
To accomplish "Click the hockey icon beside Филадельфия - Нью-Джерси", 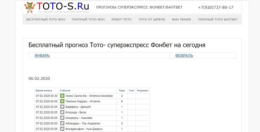I will 62,129.
